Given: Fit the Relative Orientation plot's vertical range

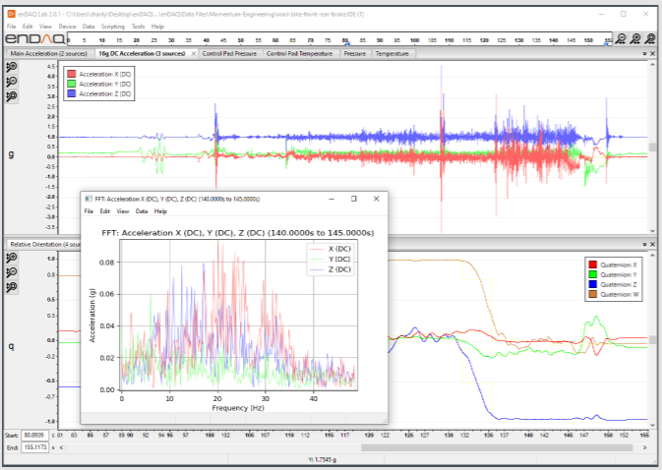Looking at the screenshot, I should point(12,287).
